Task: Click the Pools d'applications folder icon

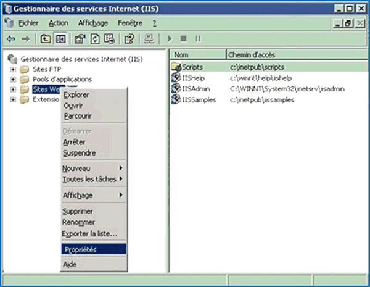Action: pos(24,80)
